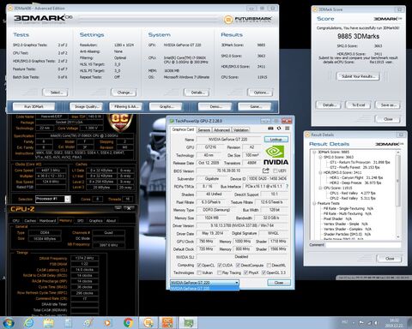Collapse the CPU Score tree node
The width and height of the screenshot is (412, 329).
320,188
